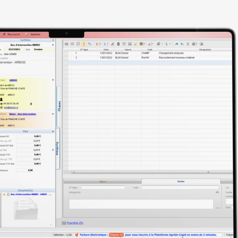Click the Heures field showing 0,00

tap(24, 170)
